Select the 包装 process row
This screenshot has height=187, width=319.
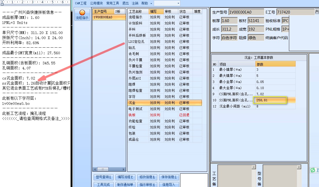(x=165, y=133)
